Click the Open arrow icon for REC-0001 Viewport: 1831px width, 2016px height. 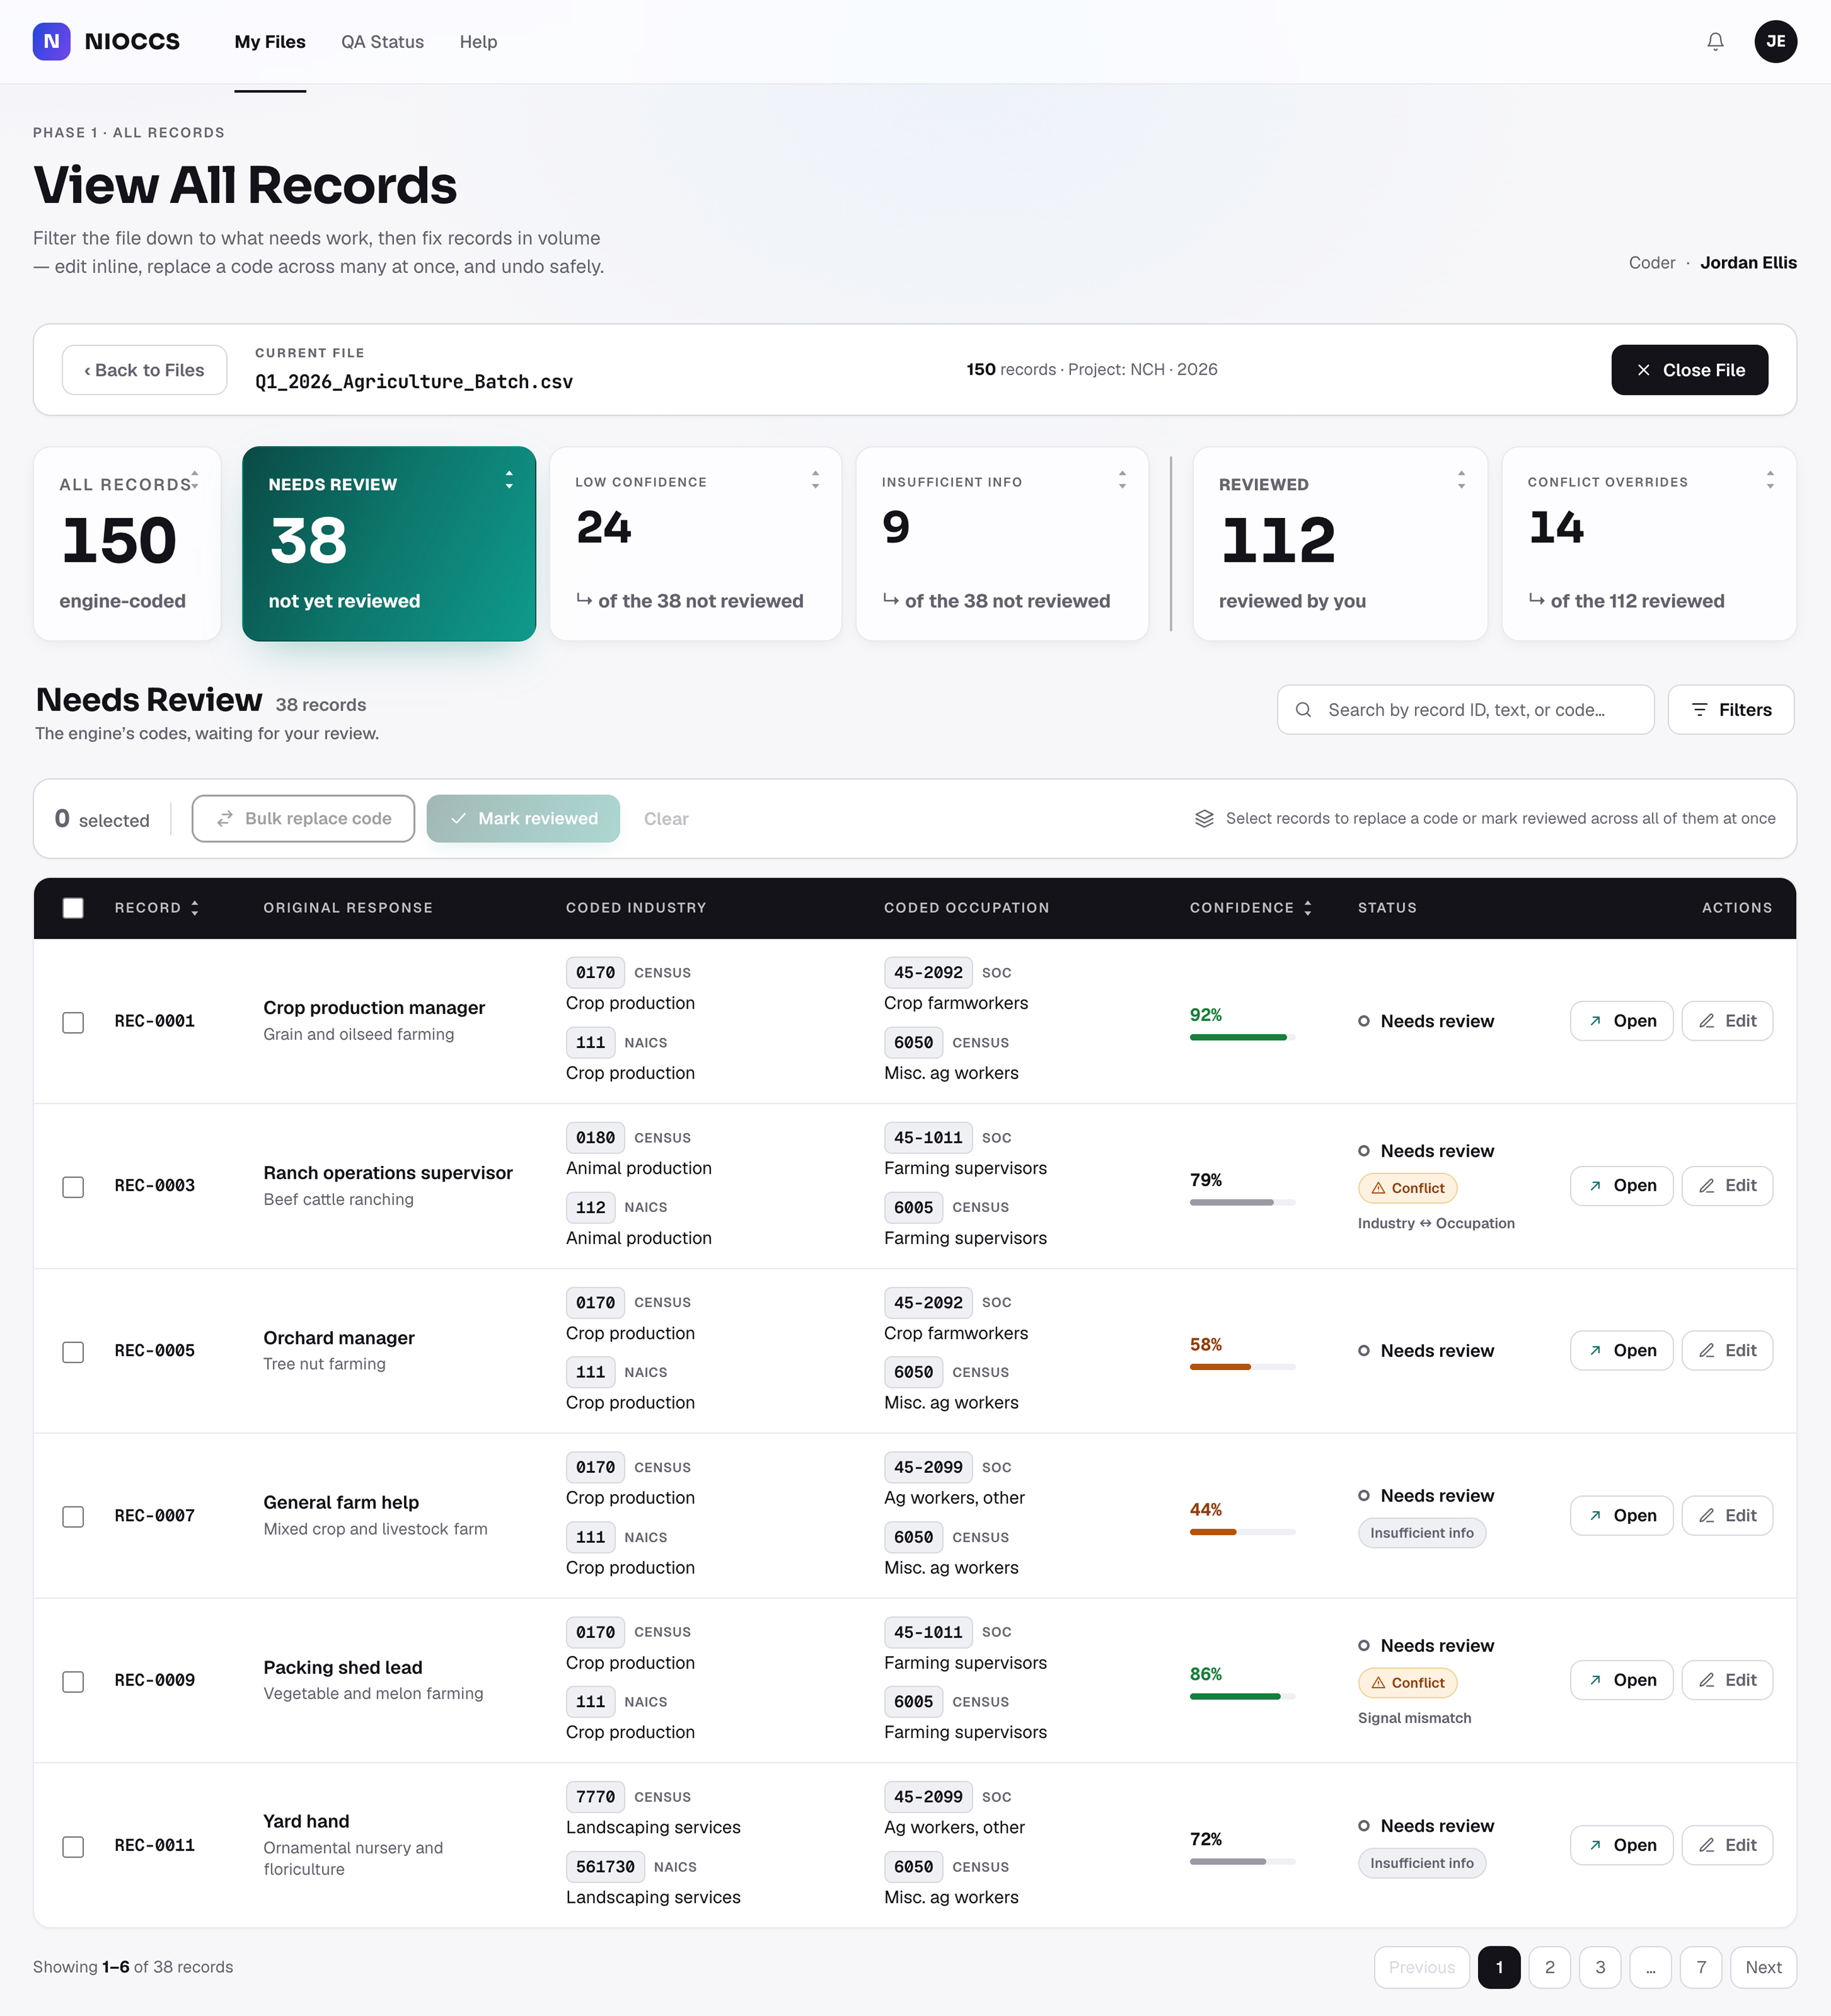(x=1595, y=1021)
